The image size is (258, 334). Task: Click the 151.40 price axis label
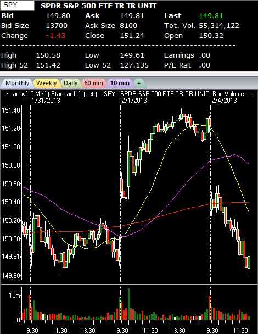(11, 110)
